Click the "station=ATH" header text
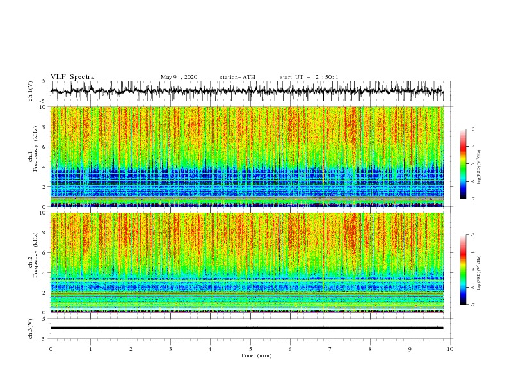Viewport: 507px width, 392px height. 237,77
